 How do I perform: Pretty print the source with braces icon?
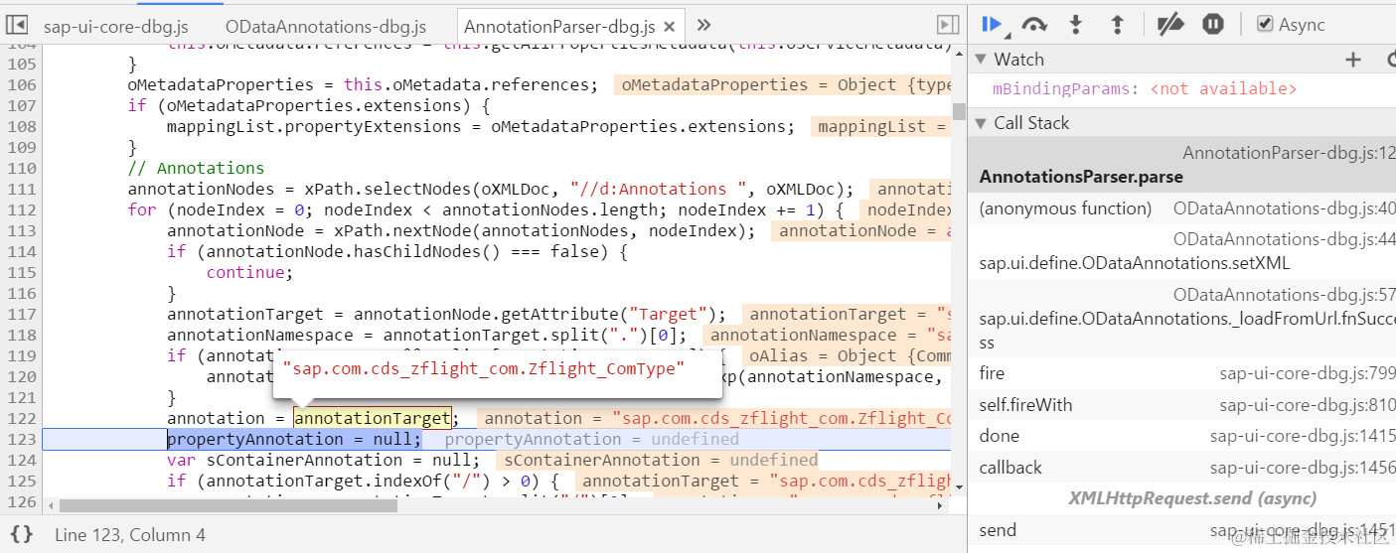[21, 534]
